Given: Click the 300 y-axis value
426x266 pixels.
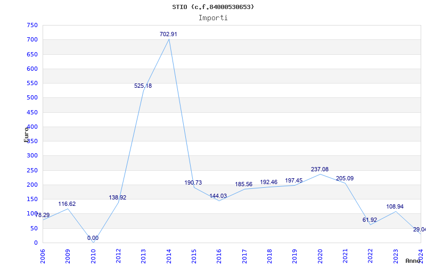Looking at the screenshot, I should [32, 156].
